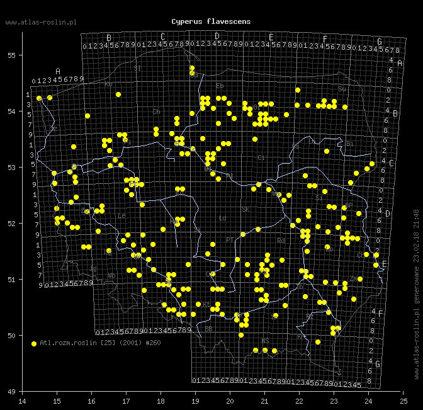Click city label "PT" on the map
This screenshot has width=423, height=410.
pyautogui.click(x=230, y=240)
